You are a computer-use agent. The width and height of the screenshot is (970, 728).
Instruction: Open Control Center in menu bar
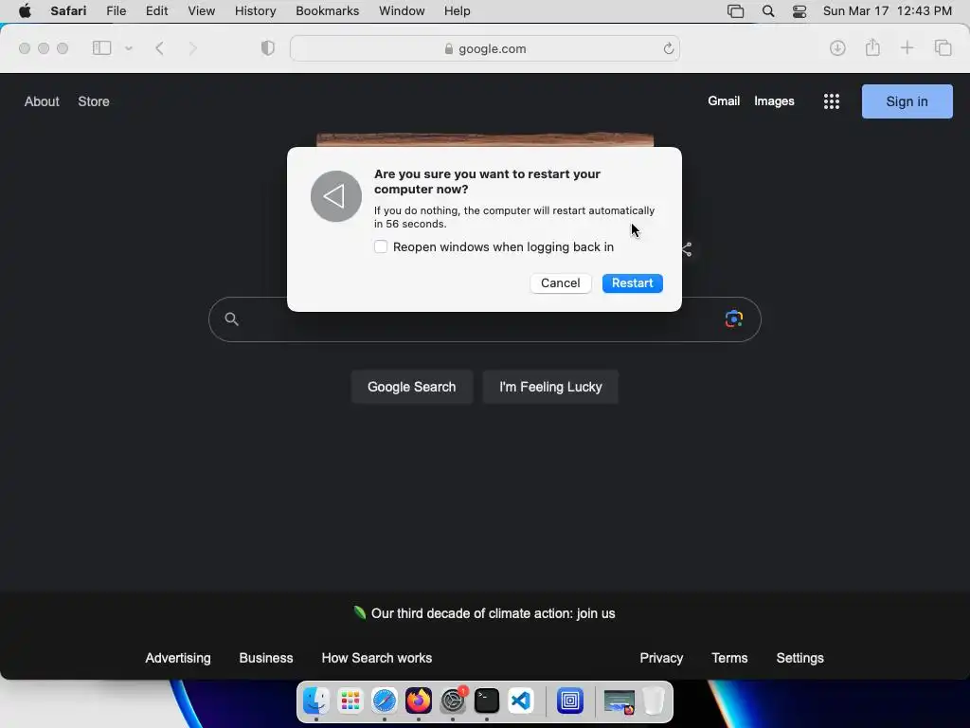pos(799,11)
